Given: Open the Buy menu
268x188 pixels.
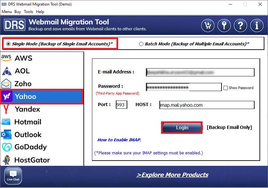Looking at the screenshot, I should [x=18, y=12].
